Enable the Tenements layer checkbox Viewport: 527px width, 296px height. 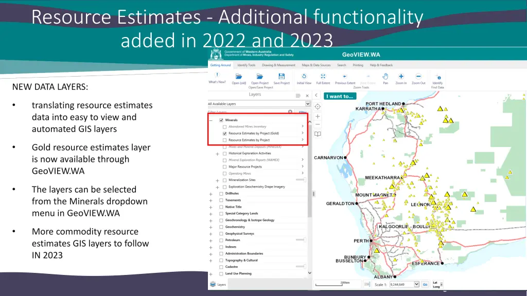point(221,200)
